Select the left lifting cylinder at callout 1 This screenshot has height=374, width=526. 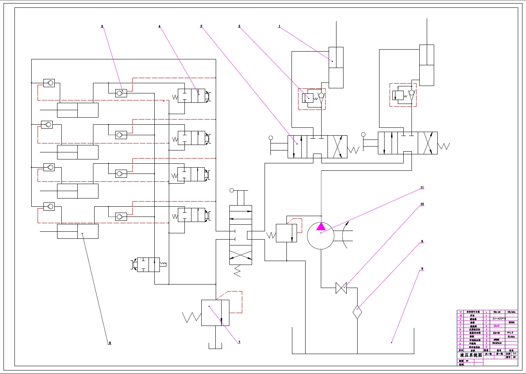(x=336, y=68)
